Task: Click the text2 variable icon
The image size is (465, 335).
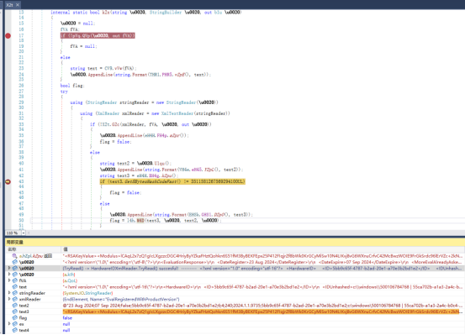Action: 14,306
